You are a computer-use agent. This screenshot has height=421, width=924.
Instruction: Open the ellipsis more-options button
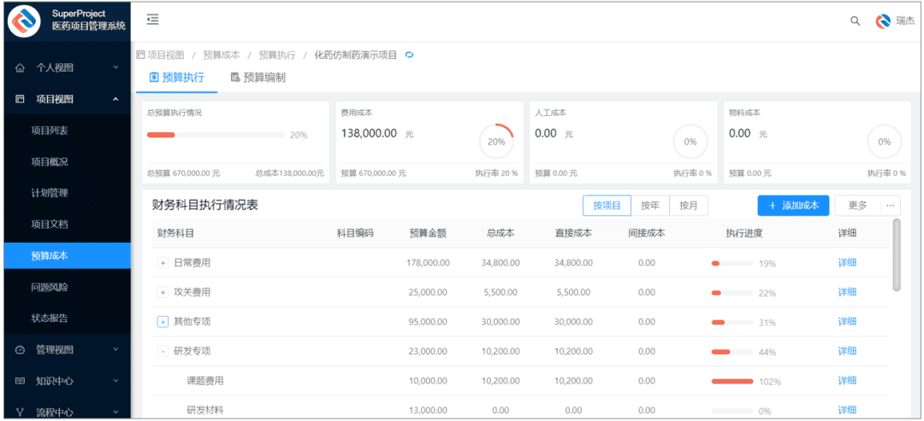(890, 205)
